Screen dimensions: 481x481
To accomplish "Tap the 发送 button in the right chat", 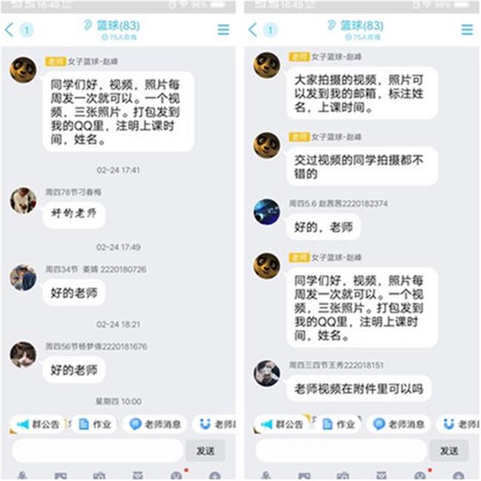I will coord(448,451).
